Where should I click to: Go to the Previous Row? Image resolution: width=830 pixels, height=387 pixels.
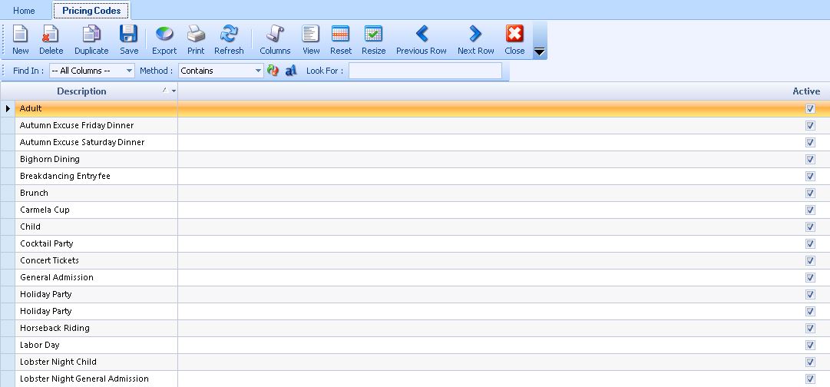(x=422, y=40)
